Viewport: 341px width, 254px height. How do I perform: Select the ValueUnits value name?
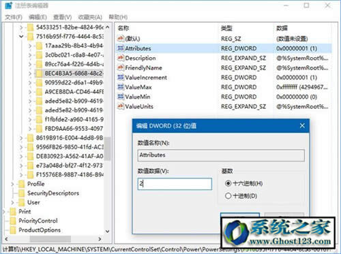point(139,106)
